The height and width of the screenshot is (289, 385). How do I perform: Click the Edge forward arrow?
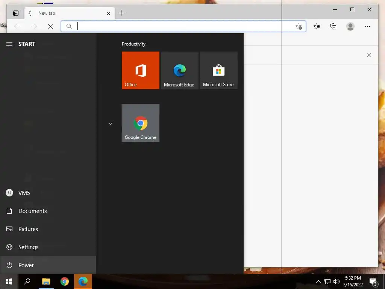coord(34,26)
